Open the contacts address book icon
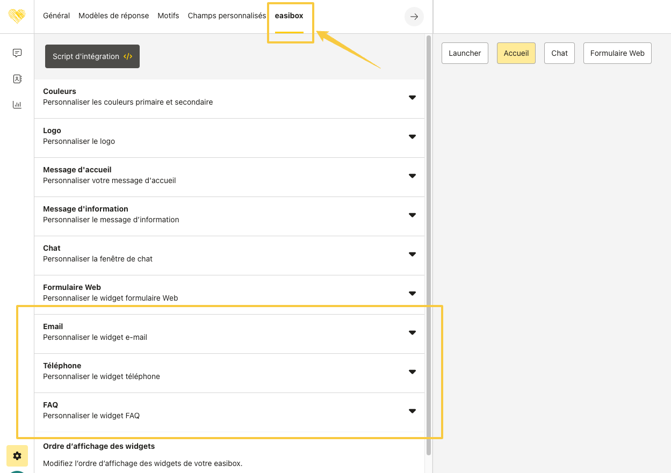This screenshot has height=473, width=671. [x=17, y=79]
